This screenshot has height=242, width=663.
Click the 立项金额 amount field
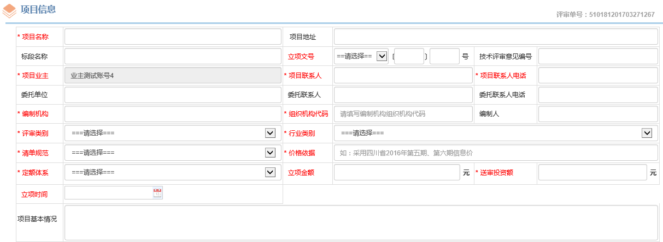coord(397,172)
